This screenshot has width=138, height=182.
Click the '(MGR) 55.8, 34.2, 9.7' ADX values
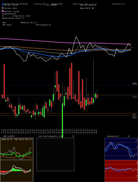point(29,23)
